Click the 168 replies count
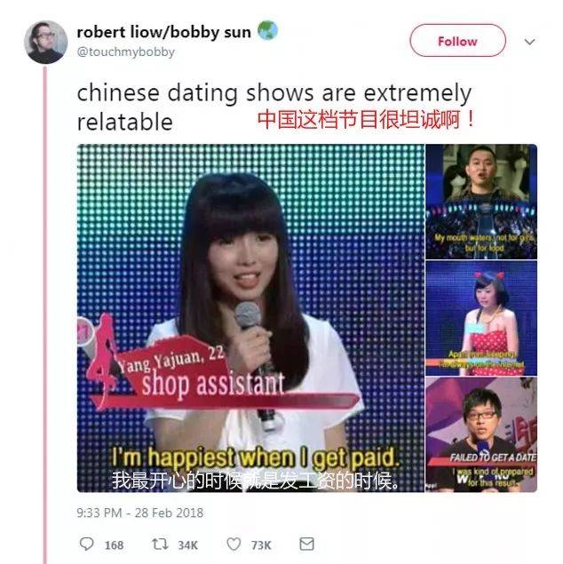Viewport: 563px width, 564px height. (x=114, y=545)
